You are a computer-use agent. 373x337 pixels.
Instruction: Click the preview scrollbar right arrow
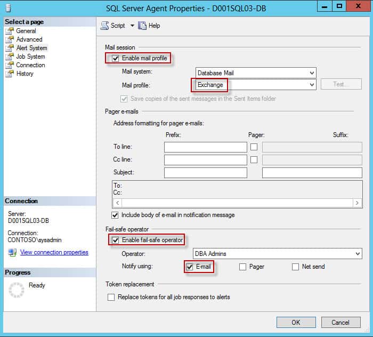(x=357, y=203)
